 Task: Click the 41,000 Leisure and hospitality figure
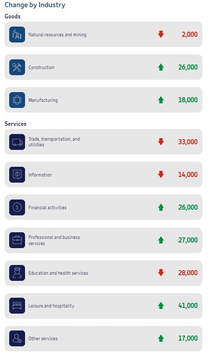pos(188,305)
